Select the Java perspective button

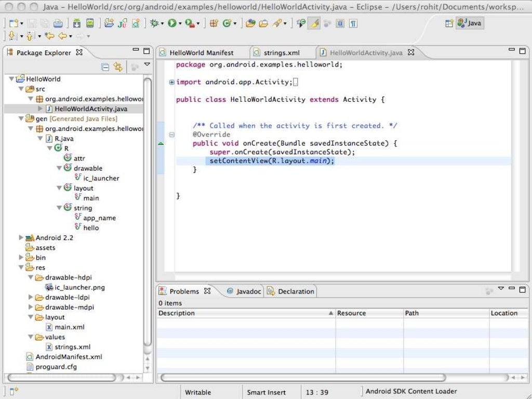(x=470, y=23)
